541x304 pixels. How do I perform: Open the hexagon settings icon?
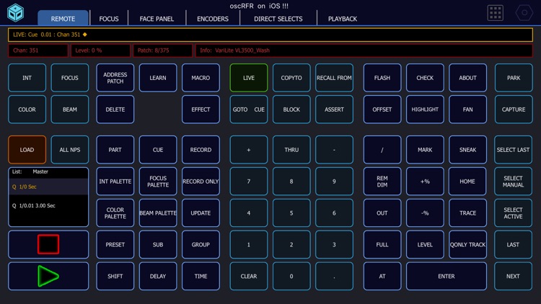524,13
